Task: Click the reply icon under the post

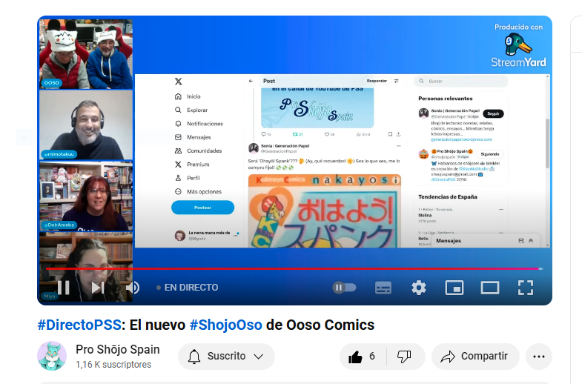Action: (x=265, y=134)
